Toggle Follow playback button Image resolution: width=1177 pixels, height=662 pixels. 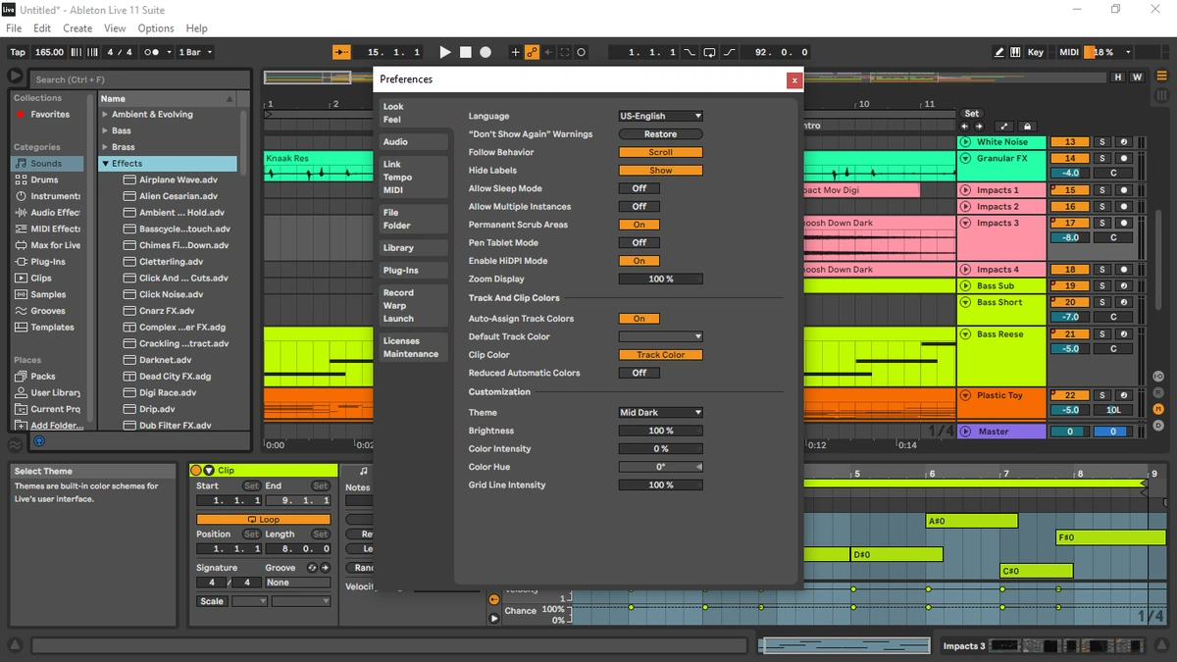[x=341, y=52]
